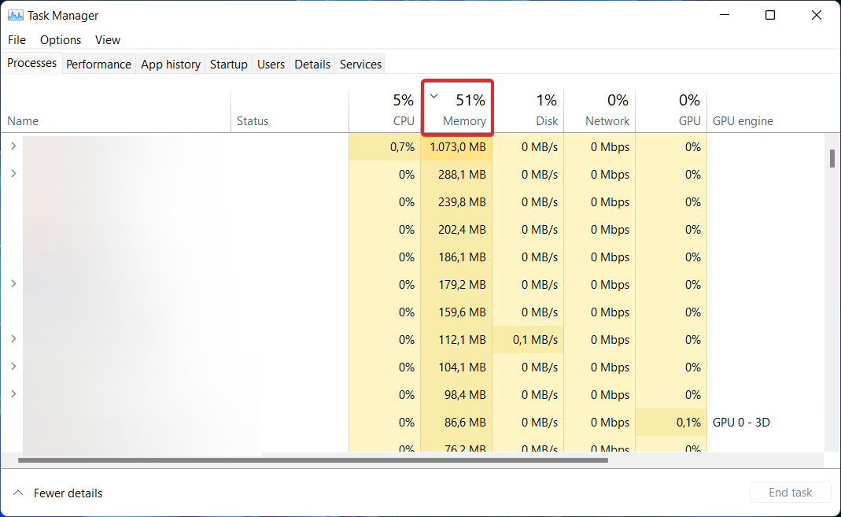Viewport: 841px width, 517px height.
Task: Switch to the Details tab
Action: click(x=312, y=64)
